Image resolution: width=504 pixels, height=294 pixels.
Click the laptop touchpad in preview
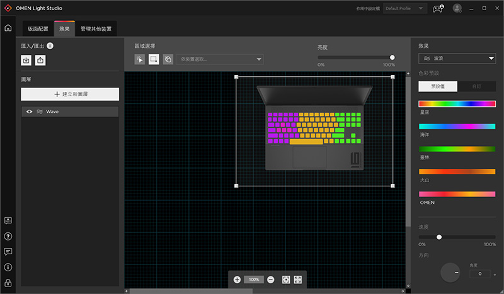click(309, 157)
